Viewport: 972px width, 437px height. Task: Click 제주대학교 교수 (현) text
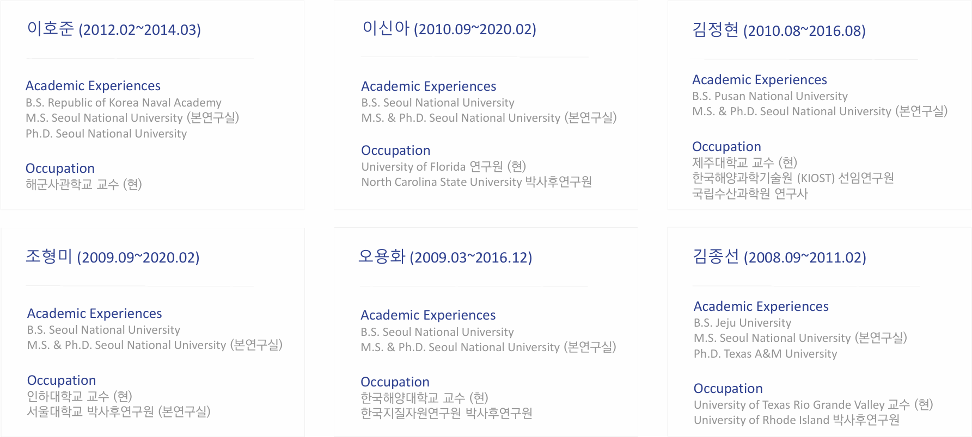pyautogui.click(x=744, y=163)
